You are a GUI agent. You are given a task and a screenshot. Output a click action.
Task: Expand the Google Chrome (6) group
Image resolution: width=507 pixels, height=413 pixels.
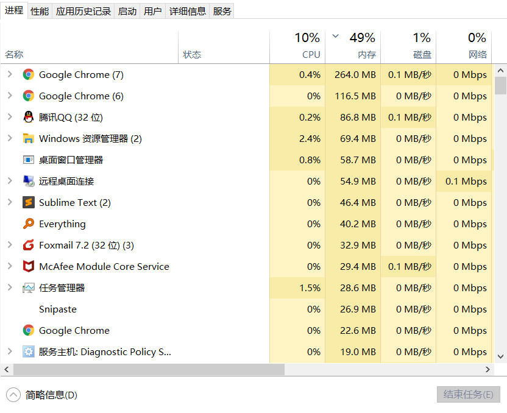click(x=10, y=96)
